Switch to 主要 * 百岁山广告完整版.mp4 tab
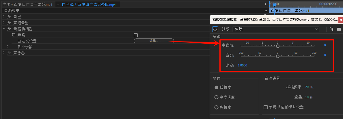 point(28,5)
